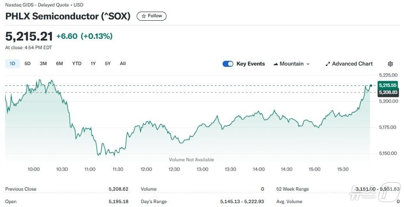Follow the PHLX Semiconductor index
Image resolution: width=405 pixels, height=207 pixels.
tap(151, 16)
